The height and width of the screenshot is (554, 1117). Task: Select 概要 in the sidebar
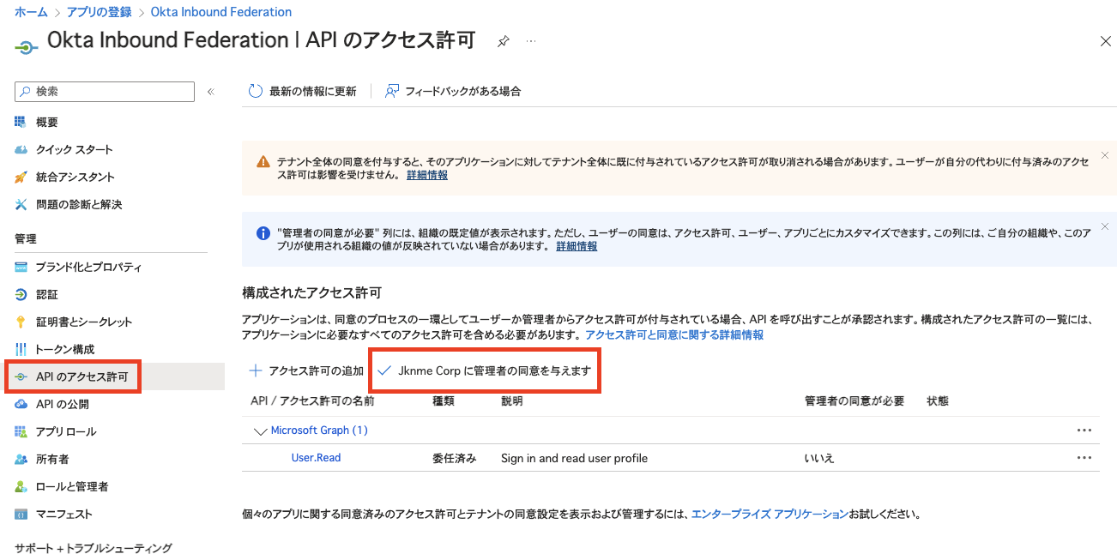[x=47, y=123]
